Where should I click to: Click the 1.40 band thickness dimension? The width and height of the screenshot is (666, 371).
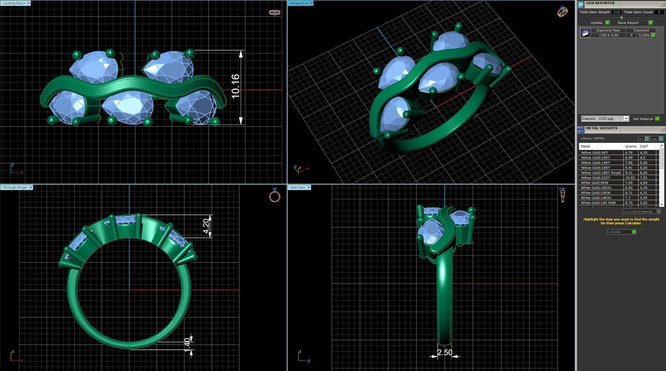[x=187, y=345]
